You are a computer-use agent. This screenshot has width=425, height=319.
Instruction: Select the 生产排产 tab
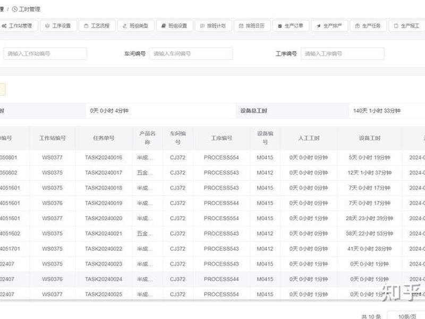(x=329, y=26)
